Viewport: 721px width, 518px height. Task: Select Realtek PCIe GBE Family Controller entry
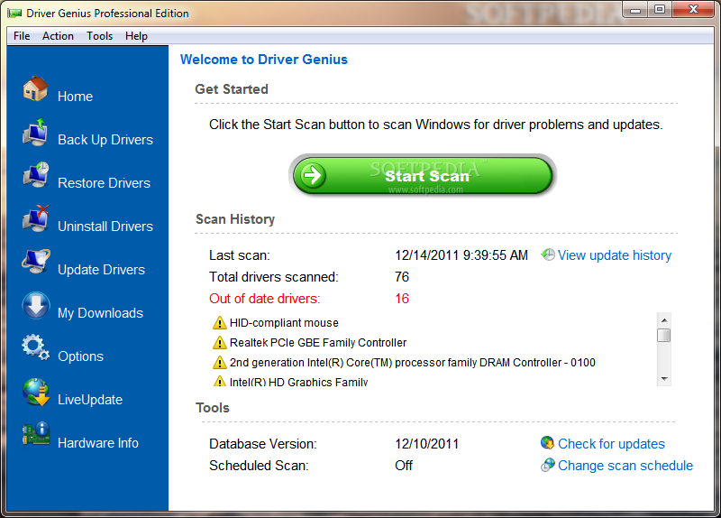[318, 343]
